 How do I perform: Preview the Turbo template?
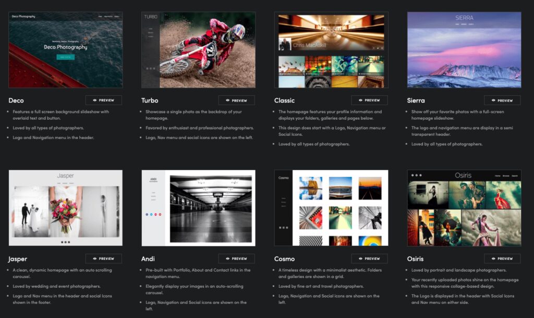pos(236,100)
